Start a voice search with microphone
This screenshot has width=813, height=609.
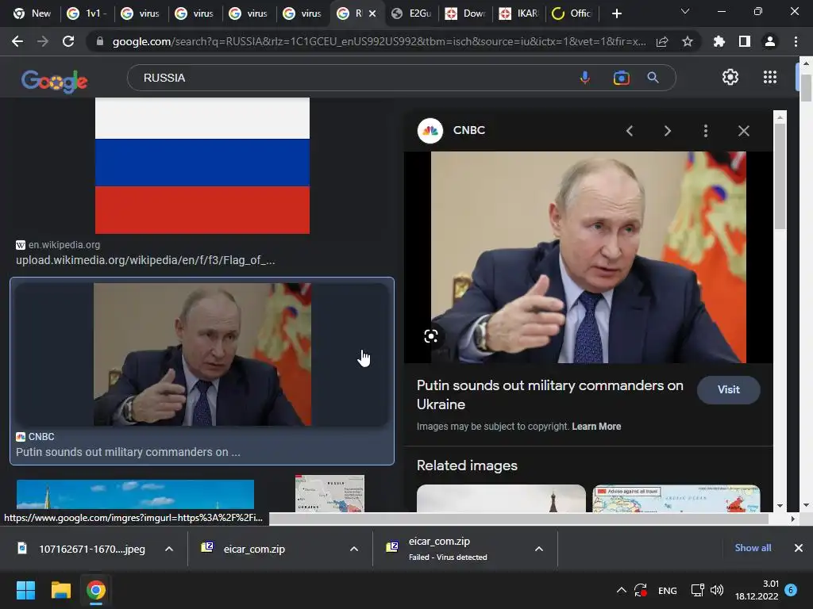tap(585, 78)
